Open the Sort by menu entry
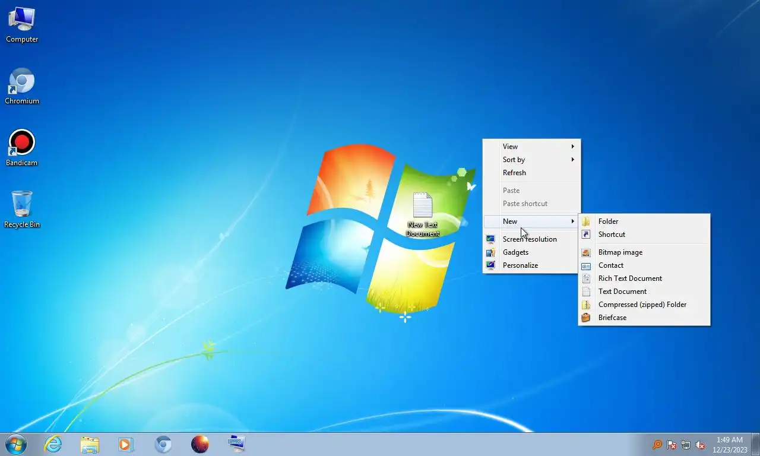 click(x=531, y=160)
